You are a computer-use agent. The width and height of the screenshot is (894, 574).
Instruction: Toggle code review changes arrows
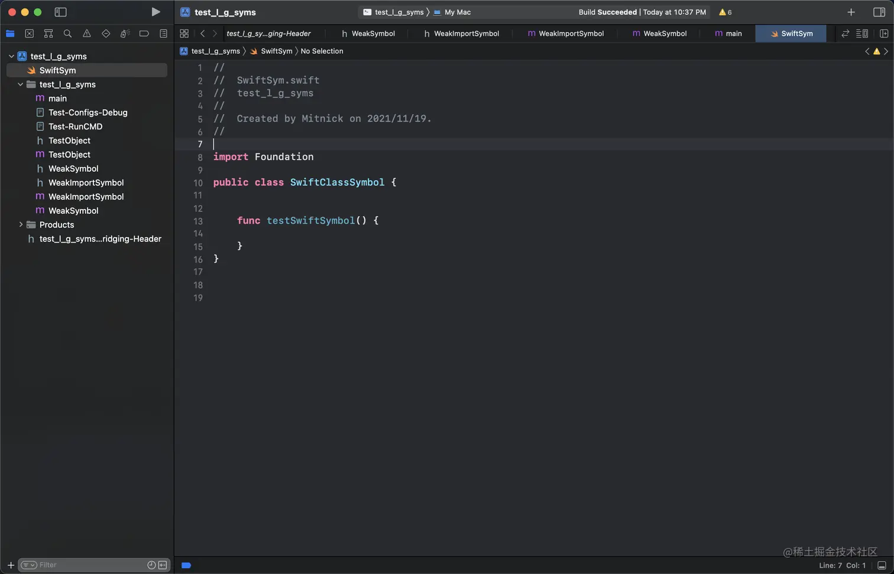(x=845, y=34)
